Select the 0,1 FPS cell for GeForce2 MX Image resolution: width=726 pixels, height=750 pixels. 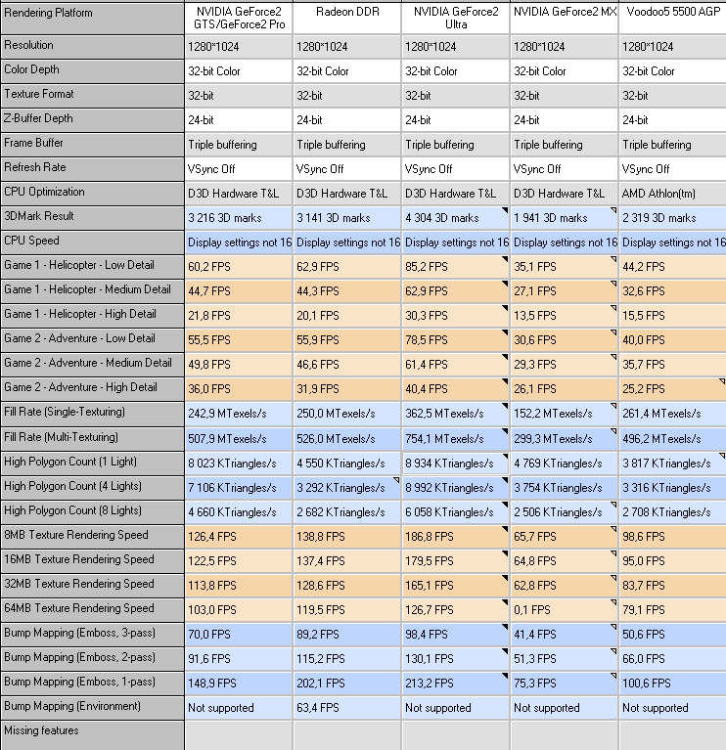[564, 610]
